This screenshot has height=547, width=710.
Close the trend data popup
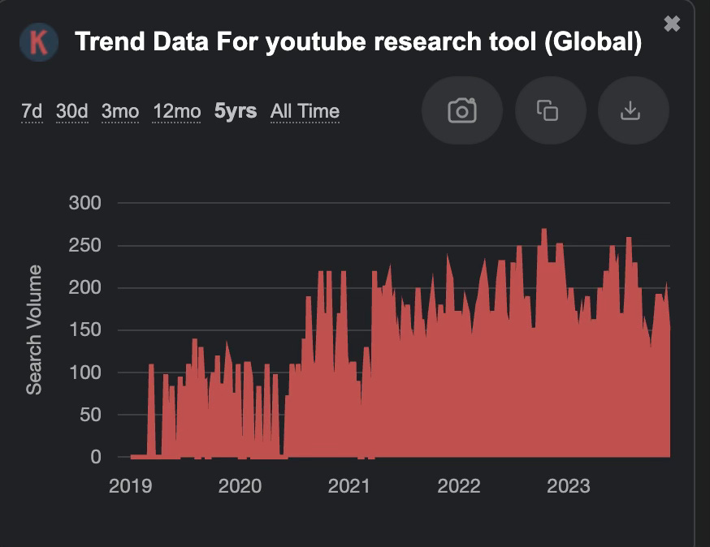pos(672,24)
